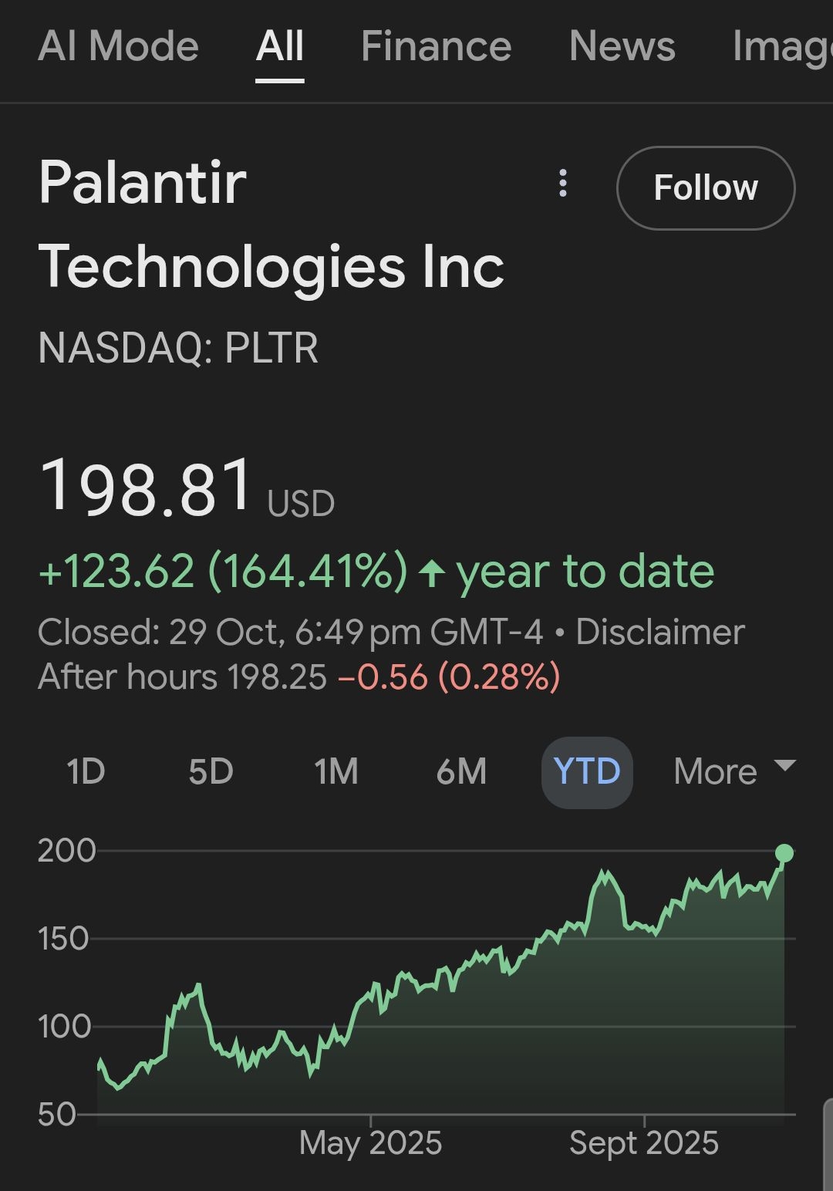This screenshot has height=1191, width=833.
Task: Switch to AI Mode tab
Action: pyautogui.click(x=119, y=46)
